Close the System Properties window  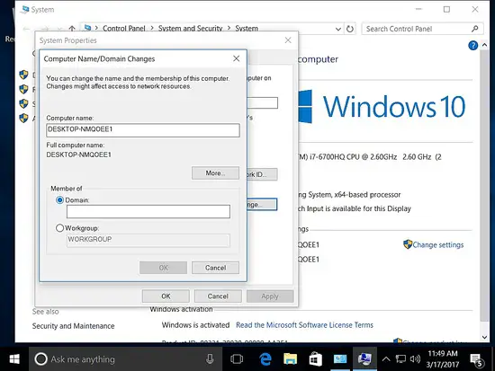(x=288, y=40)
